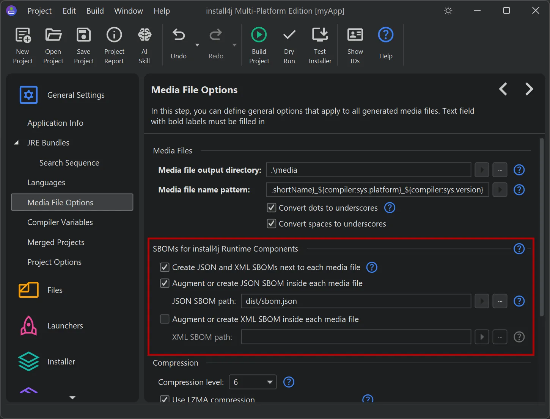Open help for Media file output directory

point(519,170)
